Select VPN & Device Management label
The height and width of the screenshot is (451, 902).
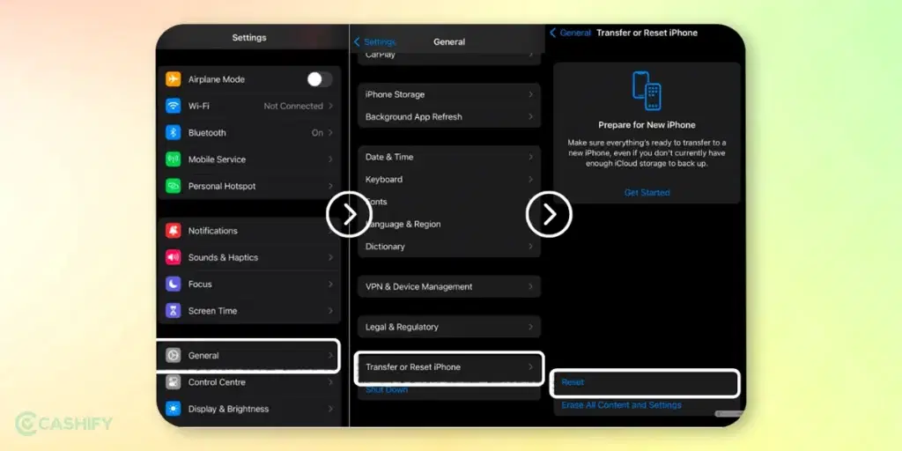point(418,286)
